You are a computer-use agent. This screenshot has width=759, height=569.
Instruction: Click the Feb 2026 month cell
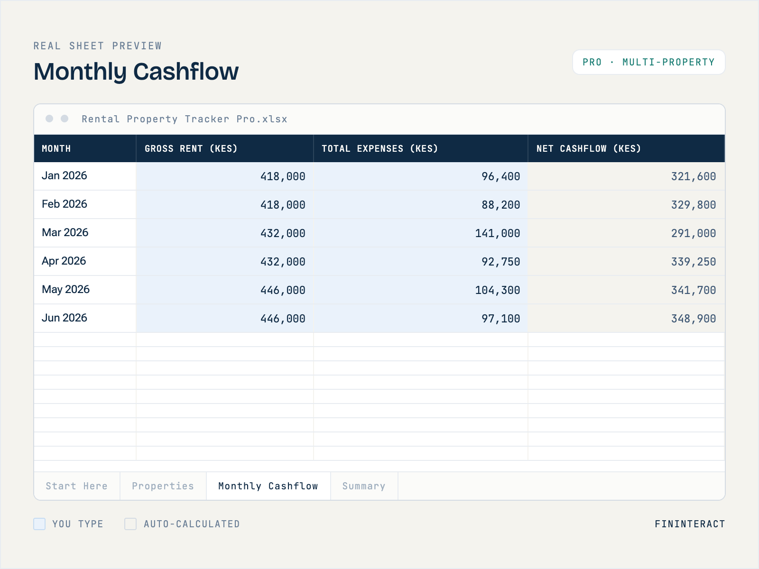[85, 204]
